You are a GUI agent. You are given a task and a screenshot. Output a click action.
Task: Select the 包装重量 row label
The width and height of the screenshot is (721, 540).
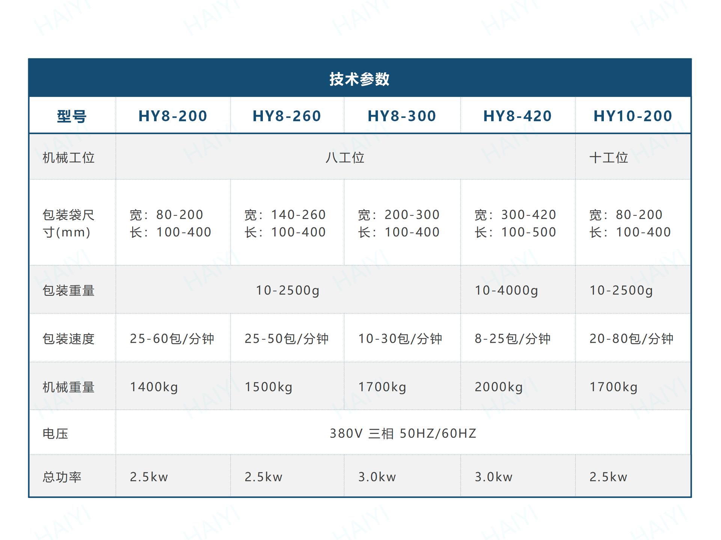pyautogui.click(x=68, y=291)
